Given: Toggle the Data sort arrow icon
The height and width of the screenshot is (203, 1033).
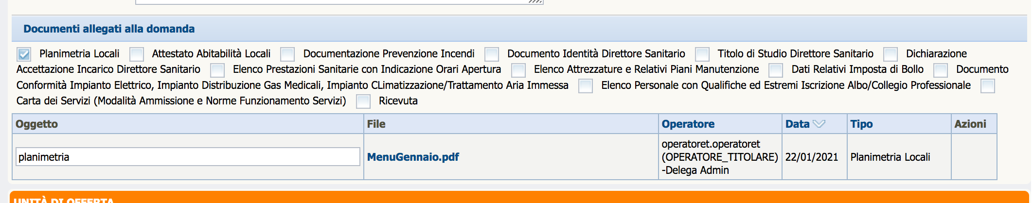Looking at the screenshot, I should 819,124.
